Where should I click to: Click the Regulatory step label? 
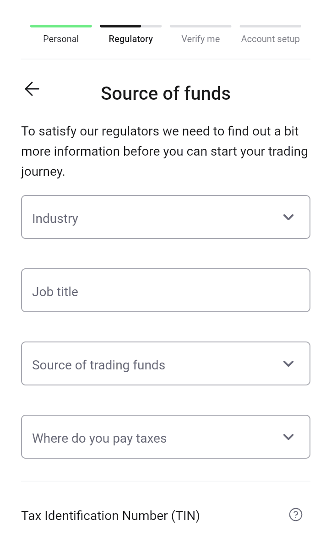tap(130, 39)
